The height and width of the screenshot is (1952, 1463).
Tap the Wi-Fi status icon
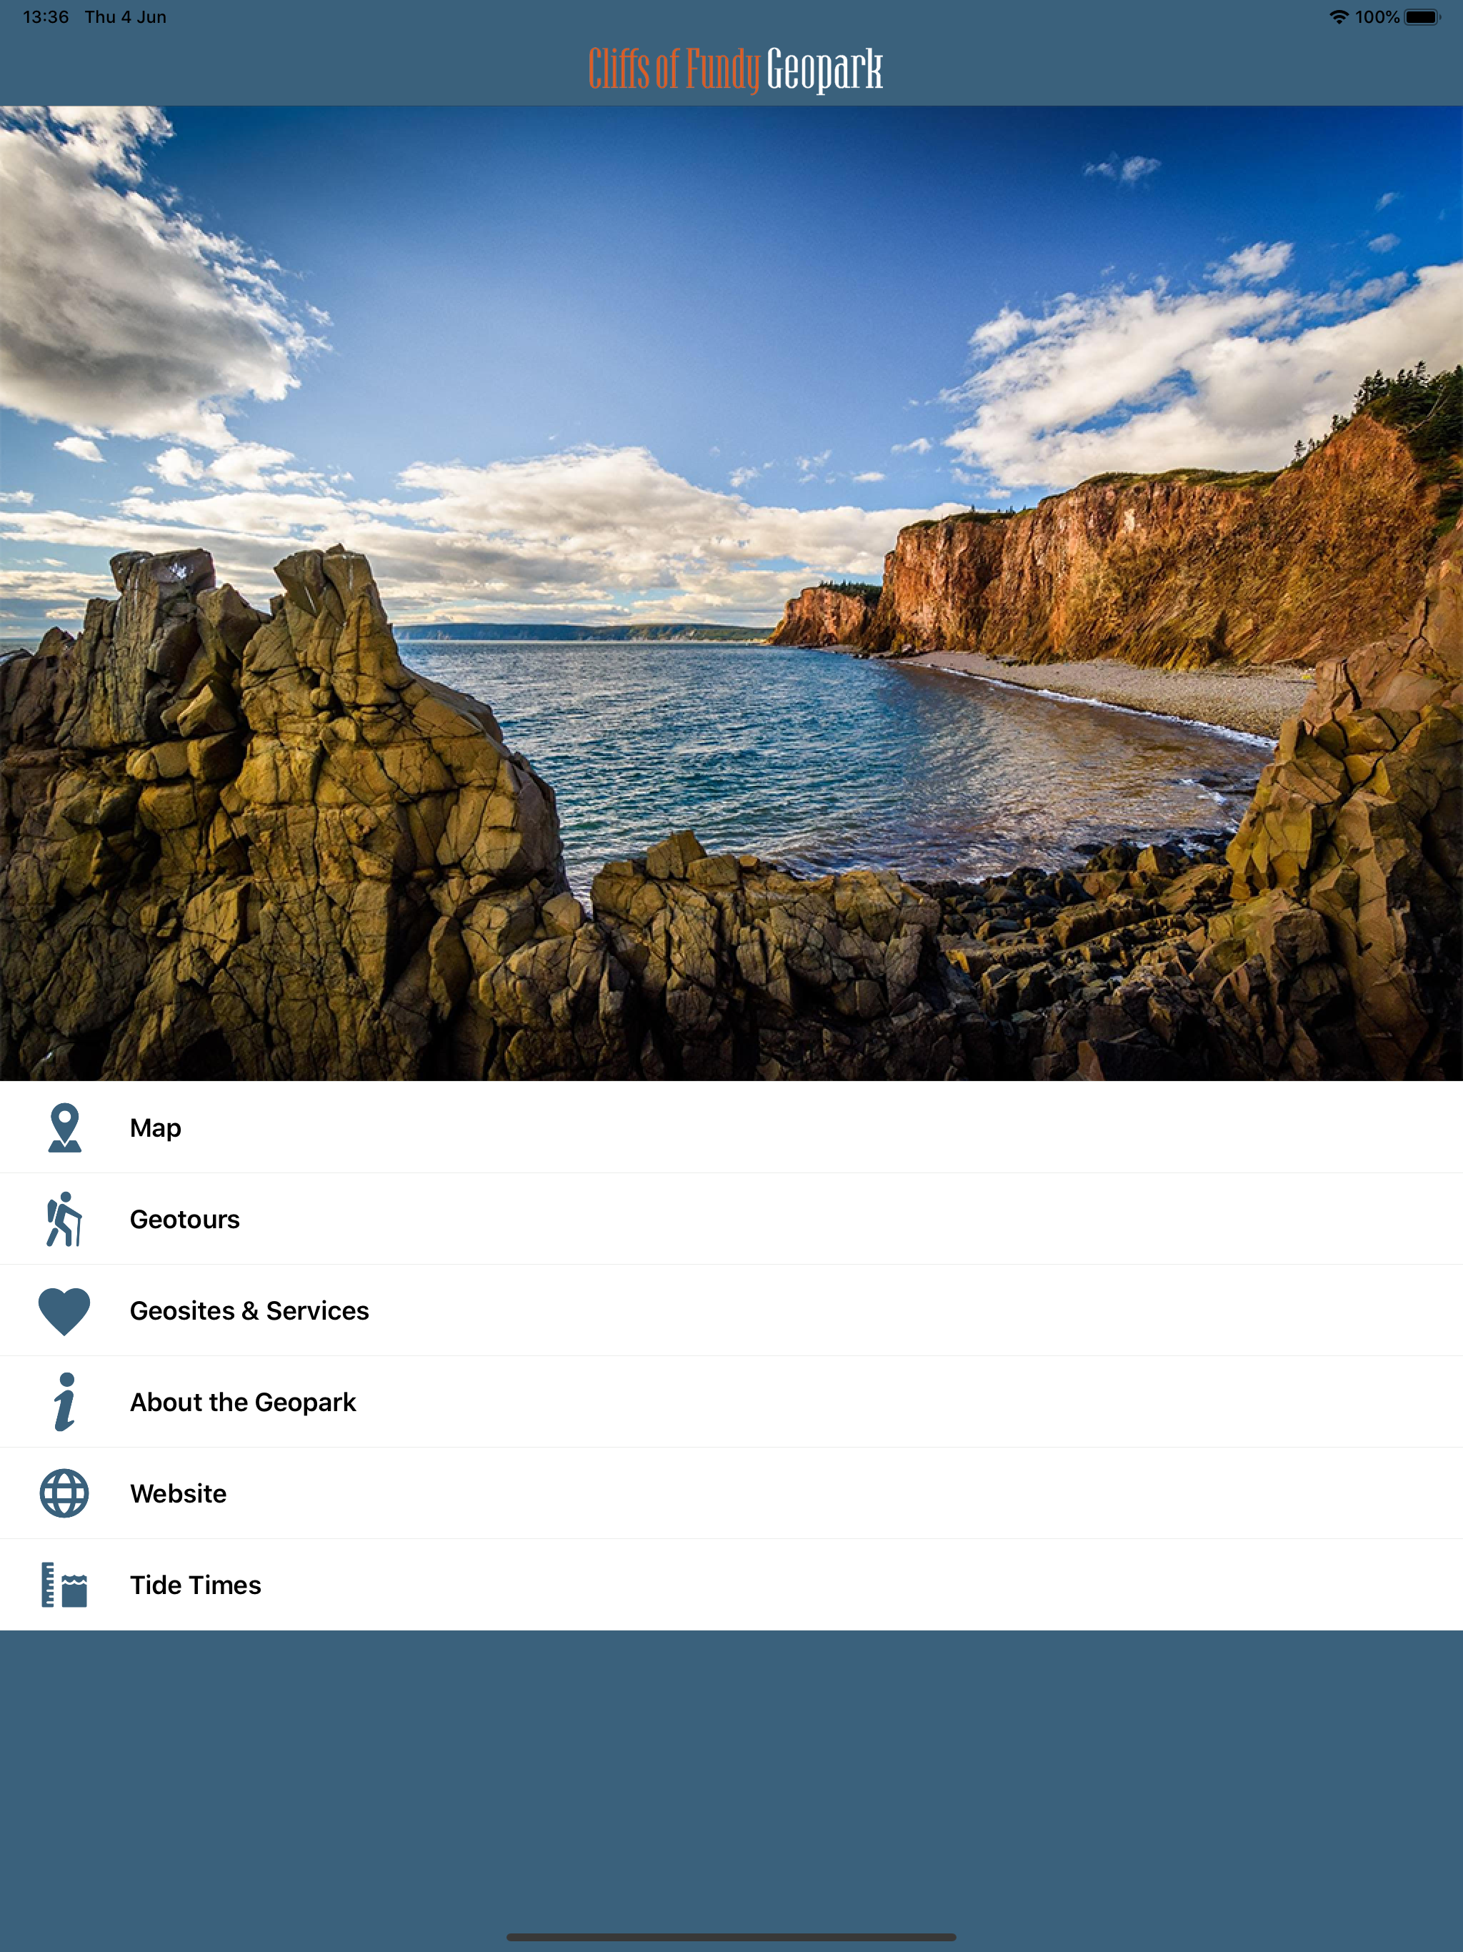point(1339,16)
